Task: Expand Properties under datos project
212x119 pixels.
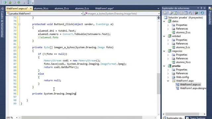Action: click(x=168, y=25)
